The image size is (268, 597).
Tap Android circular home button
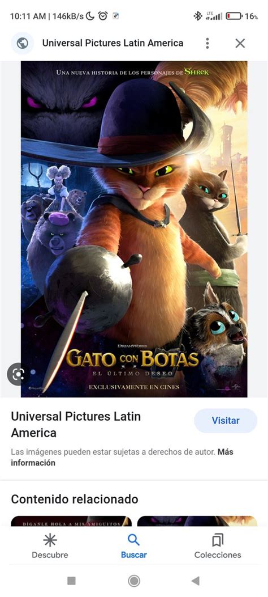134,581
